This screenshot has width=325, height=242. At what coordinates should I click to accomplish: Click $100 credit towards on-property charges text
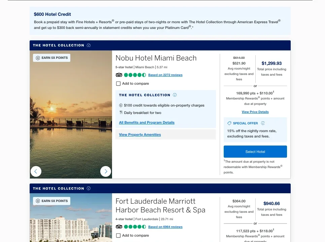click(x=164, y=105)
